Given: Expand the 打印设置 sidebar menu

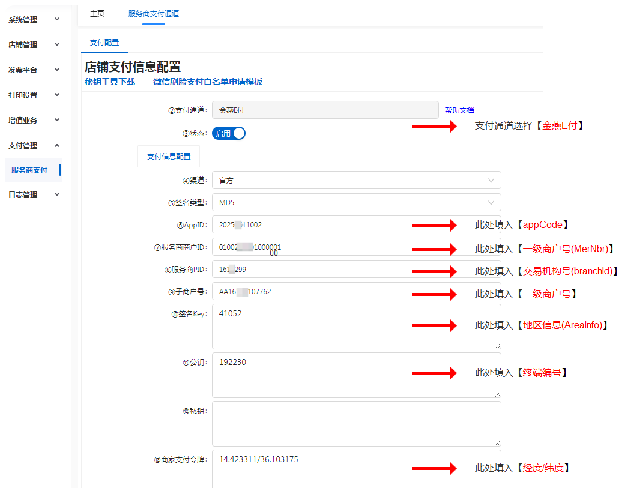Looking at the screenshot, I should click(x=34, y=95).
